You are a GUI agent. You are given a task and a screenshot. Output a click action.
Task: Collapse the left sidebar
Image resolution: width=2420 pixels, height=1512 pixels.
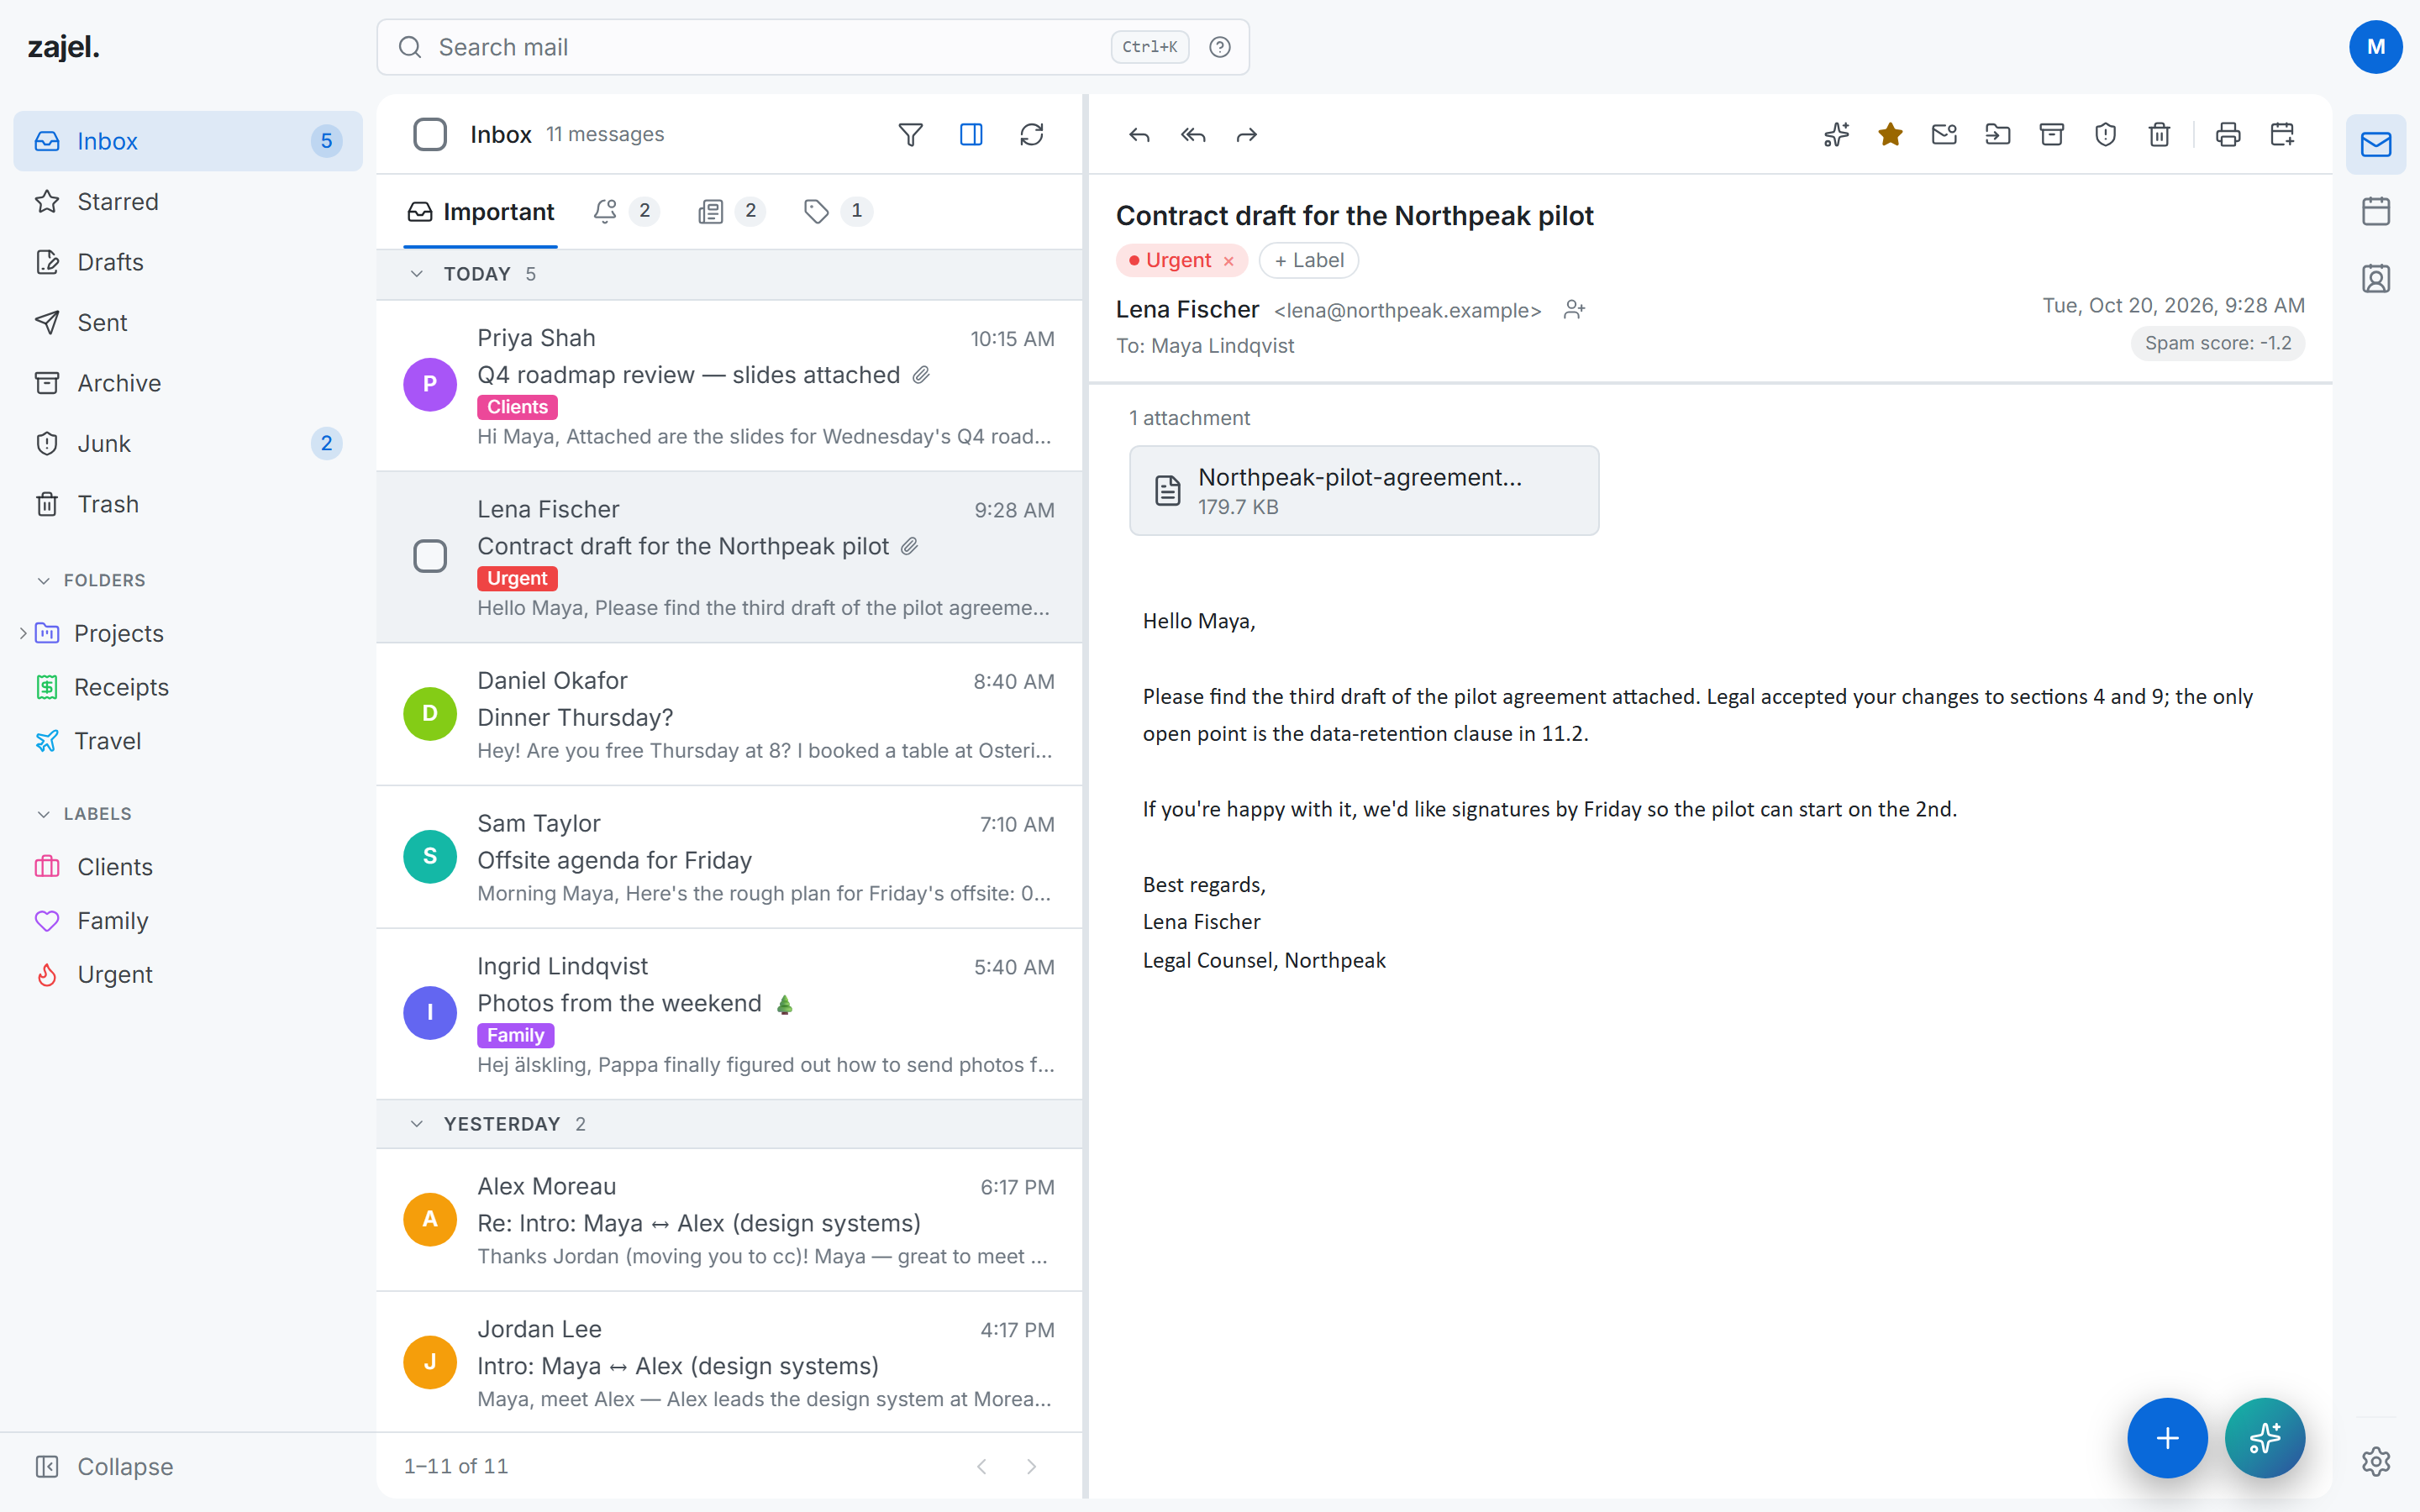tap(105, 1466)
